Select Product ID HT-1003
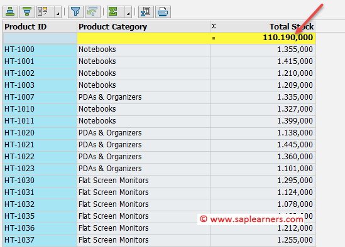 click(x=40, y=85)
